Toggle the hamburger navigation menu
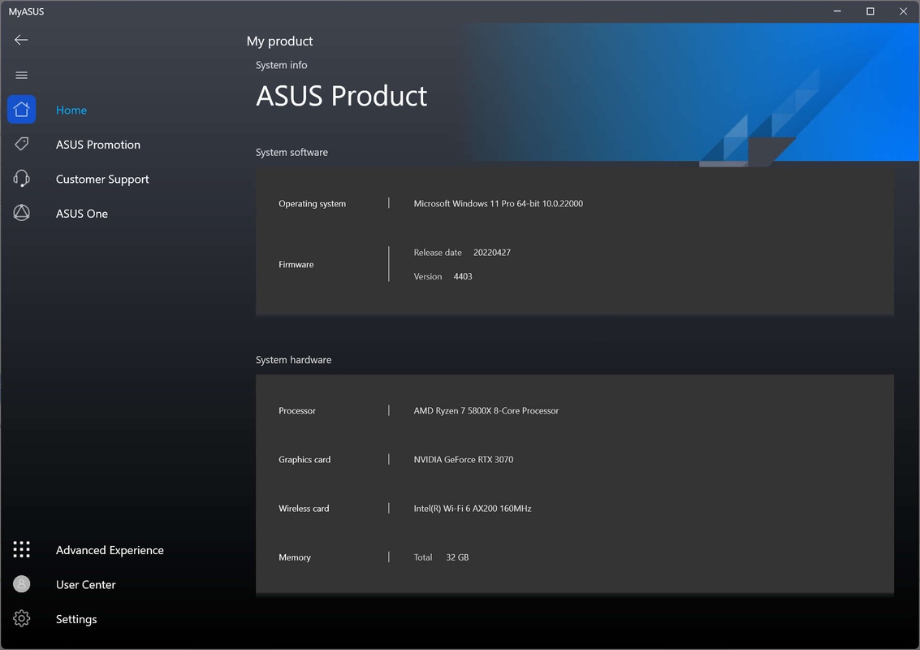Screen dimensions: 920x650 pyautogui.click(x=22, y=76)
